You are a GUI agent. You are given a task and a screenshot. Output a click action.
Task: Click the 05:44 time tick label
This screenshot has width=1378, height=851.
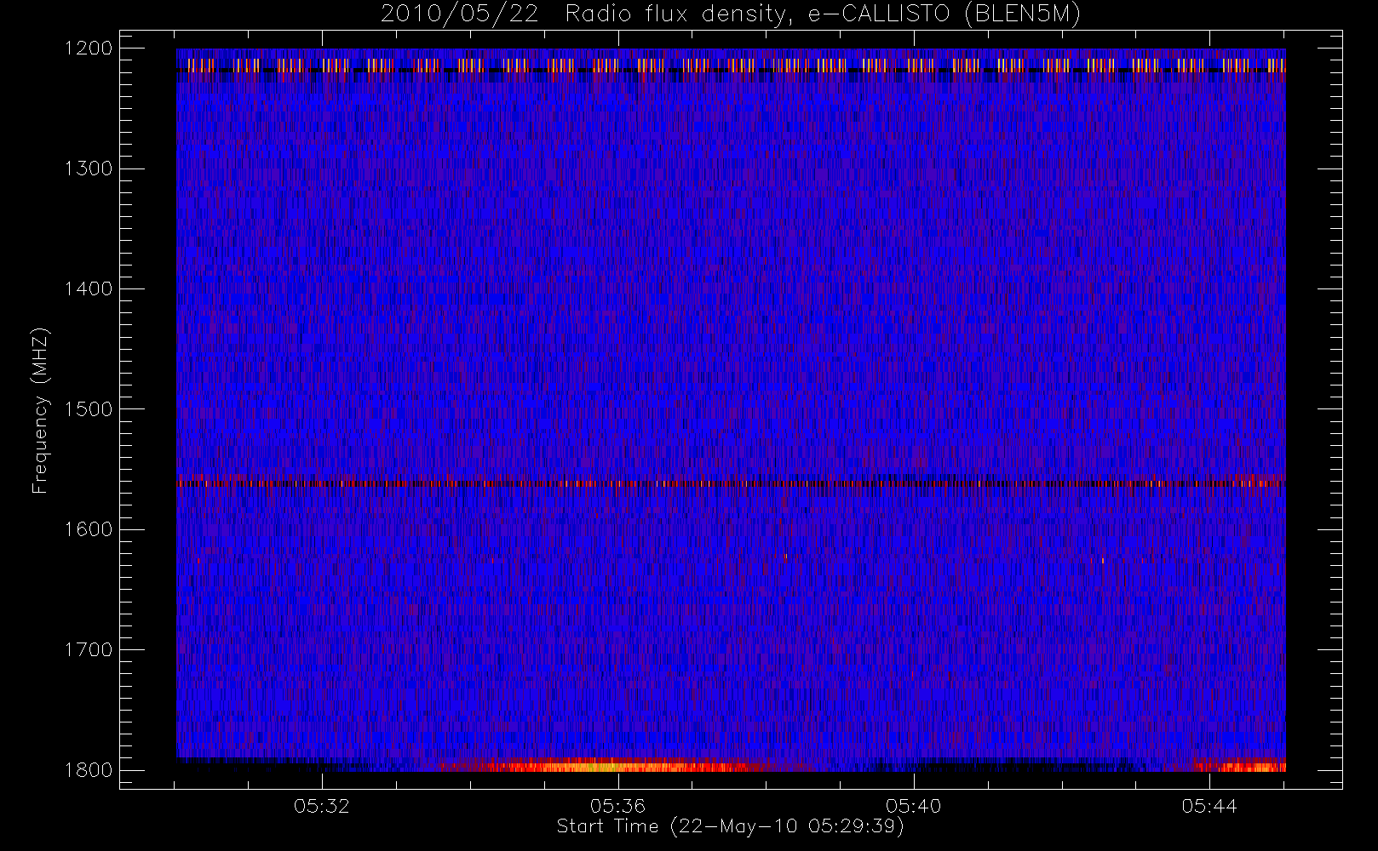(1209, 806)
